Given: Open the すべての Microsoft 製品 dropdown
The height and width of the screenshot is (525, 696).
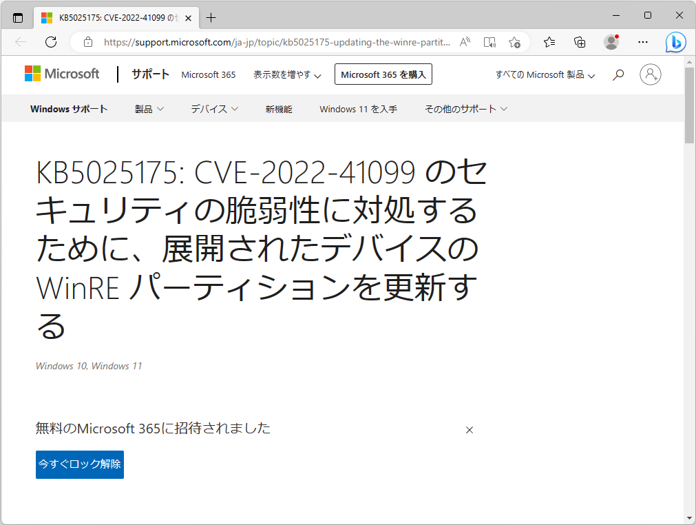Looking at the screenshot, I should pyautogui.click(x=545, y=74).
